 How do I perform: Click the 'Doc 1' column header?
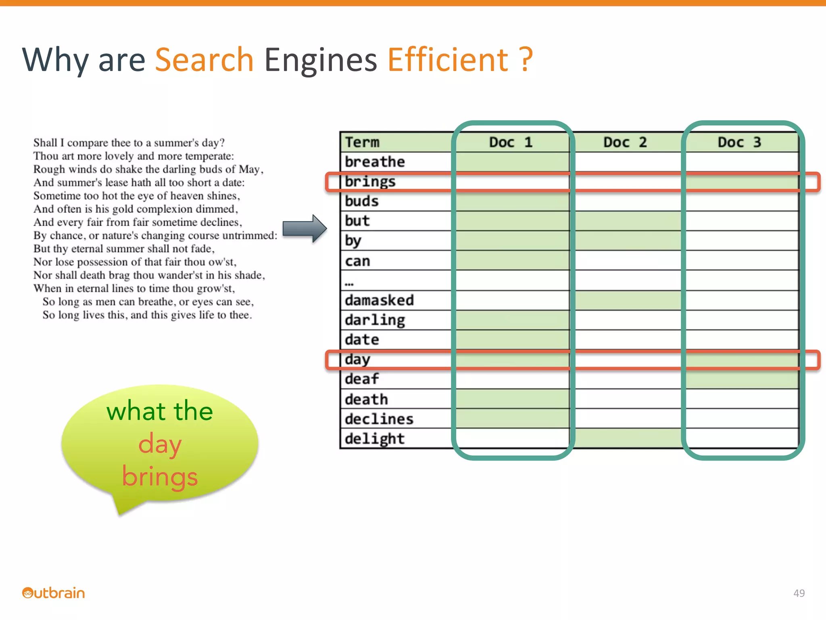point(511,142)
